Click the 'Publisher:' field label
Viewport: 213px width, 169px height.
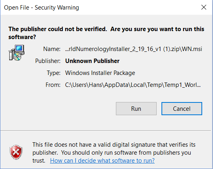48,61
